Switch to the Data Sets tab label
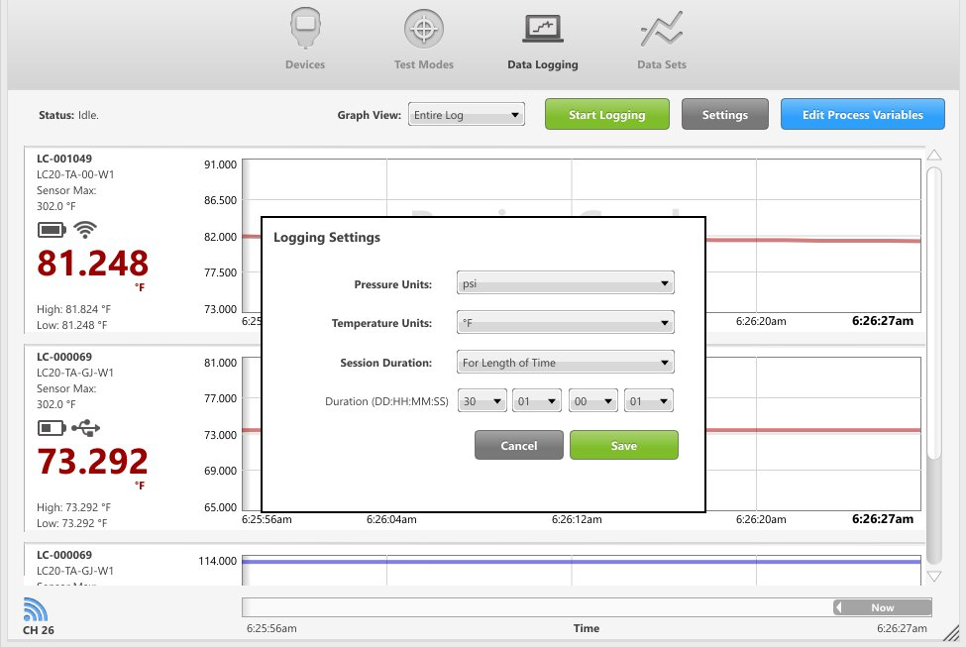Viewport: 966px width, 647px height. (662, 64)
